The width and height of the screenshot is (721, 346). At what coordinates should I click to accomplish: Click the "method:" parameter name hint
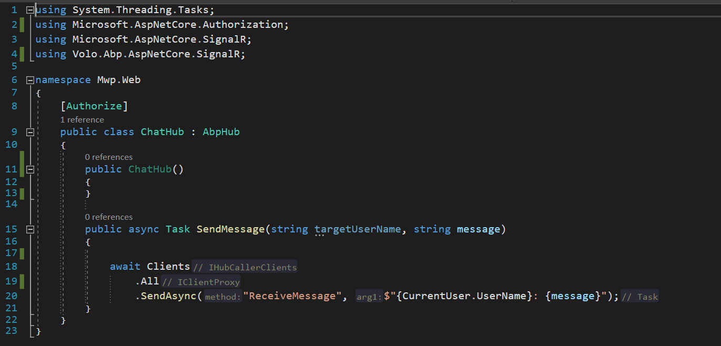(x=223, y=297)
